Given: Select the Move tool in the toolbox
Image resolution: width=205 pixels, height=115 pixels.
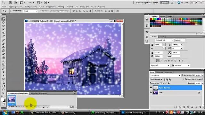Looking at the screenshot, I should 4,19.
